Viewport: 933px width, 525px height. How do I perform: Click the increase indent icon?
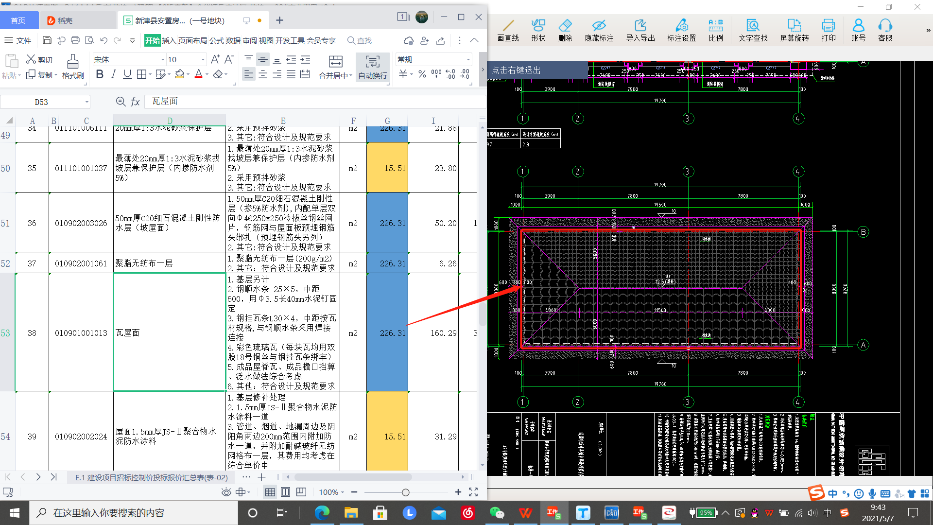click(x=305, y=59)
